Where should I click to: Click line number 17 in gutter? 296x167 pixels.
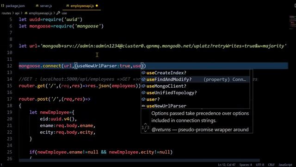coord(10,99)
